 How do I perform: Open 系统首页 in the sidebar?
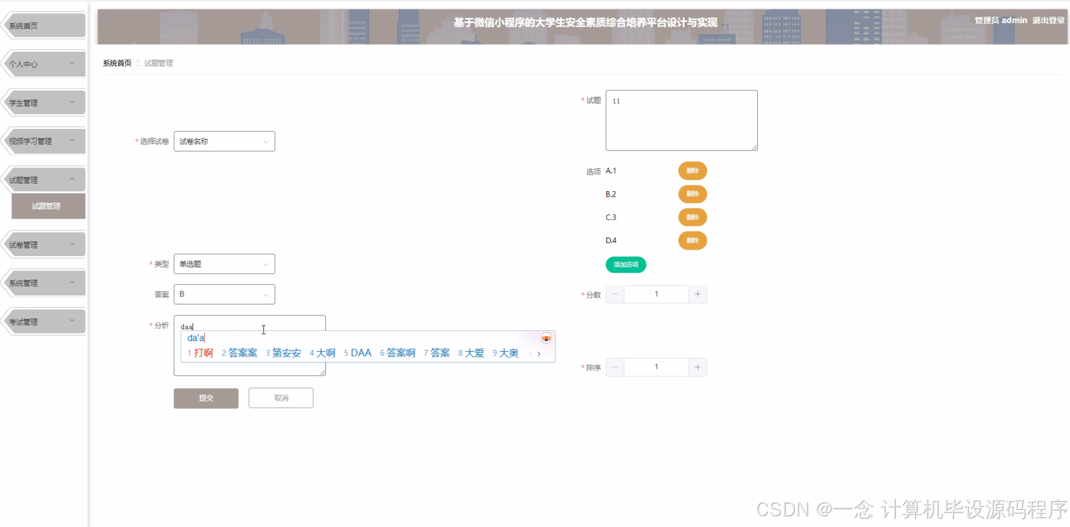[x=45, y=26]
